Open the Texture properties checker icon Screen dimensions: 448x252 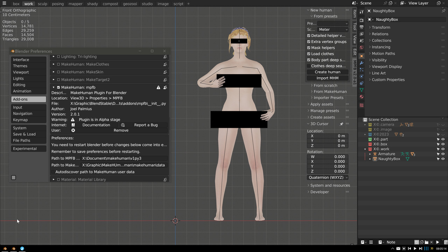362,105
